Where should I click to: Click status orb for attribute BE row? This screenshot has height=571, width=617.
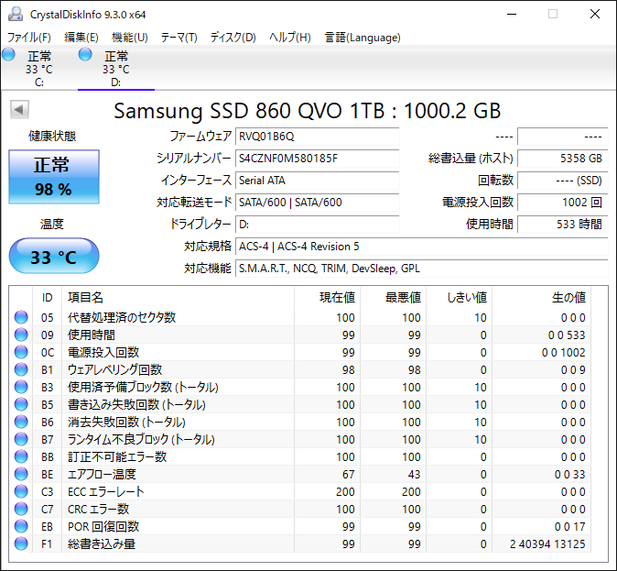pos(21,474)
